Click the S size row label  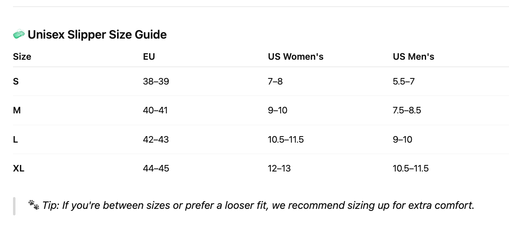pyautogui.click(x=16, y=81)
